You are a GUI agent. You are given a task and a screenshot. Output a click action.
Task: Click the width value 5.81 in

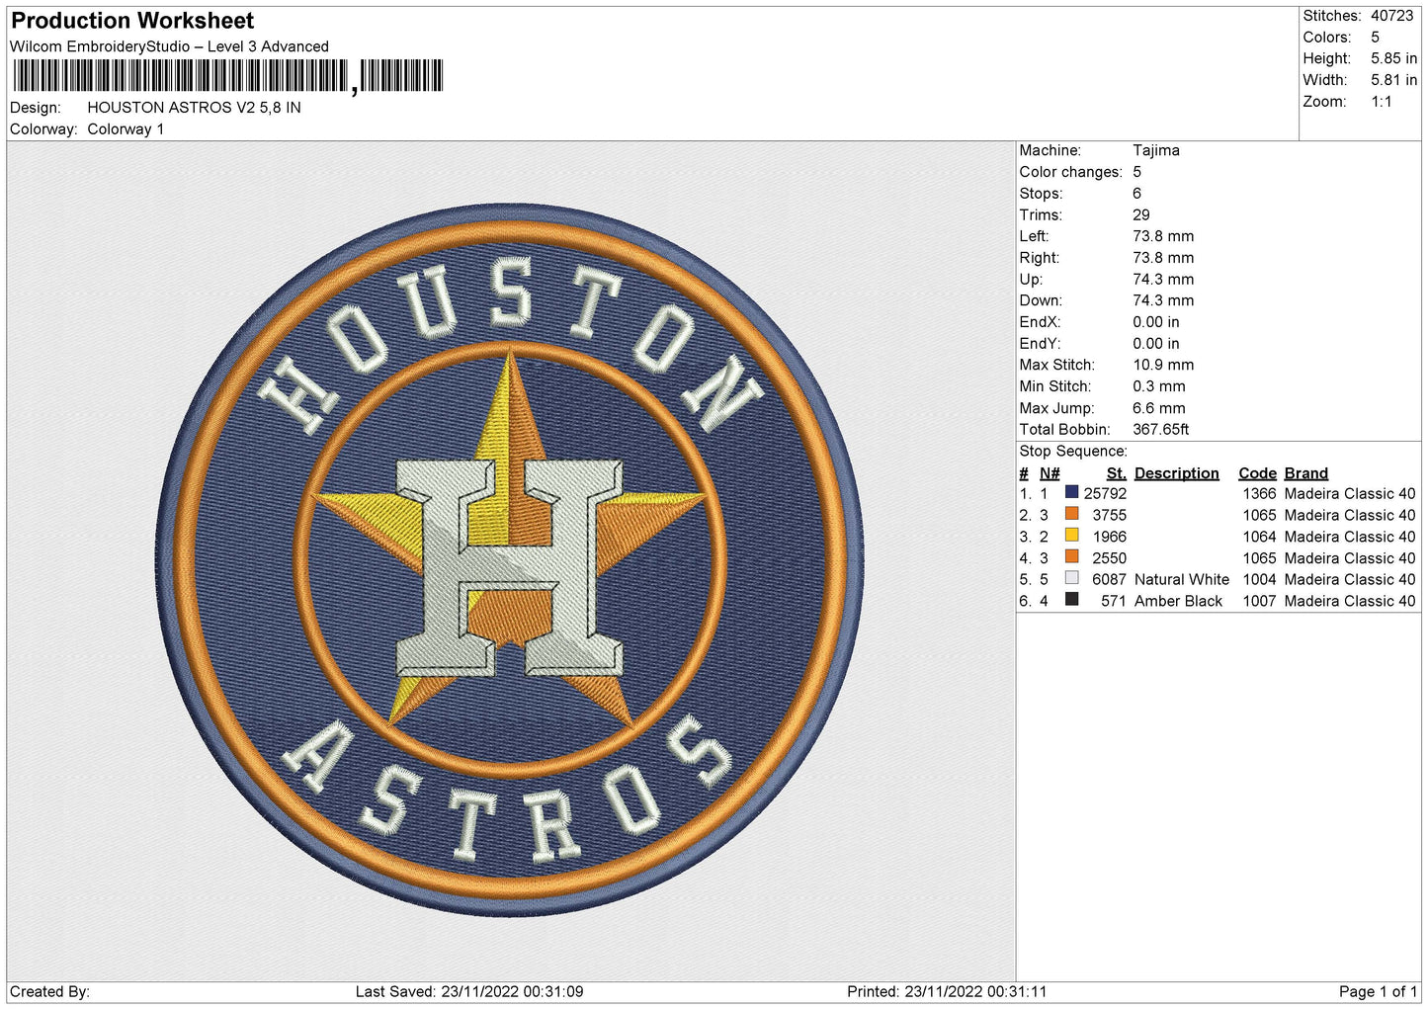(1393, 80)
